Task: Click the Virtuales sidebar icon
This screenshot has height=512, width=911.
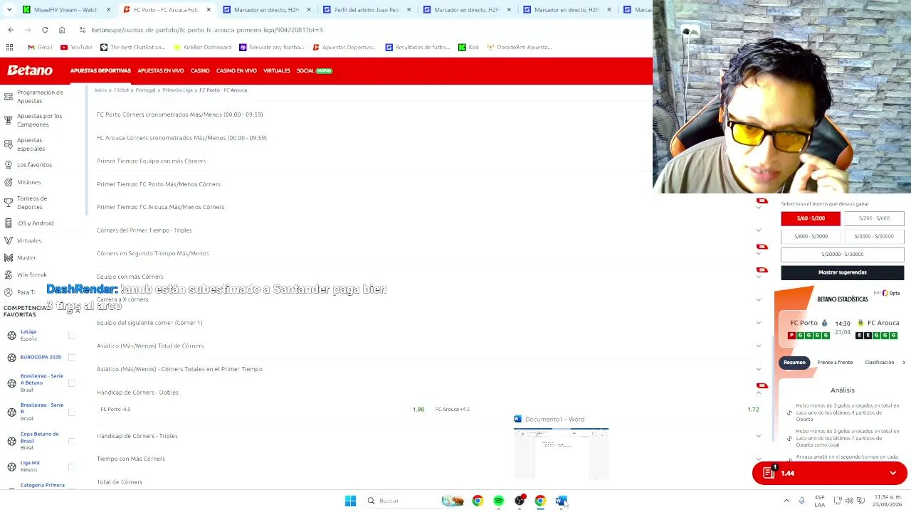Action: (9, 240)
